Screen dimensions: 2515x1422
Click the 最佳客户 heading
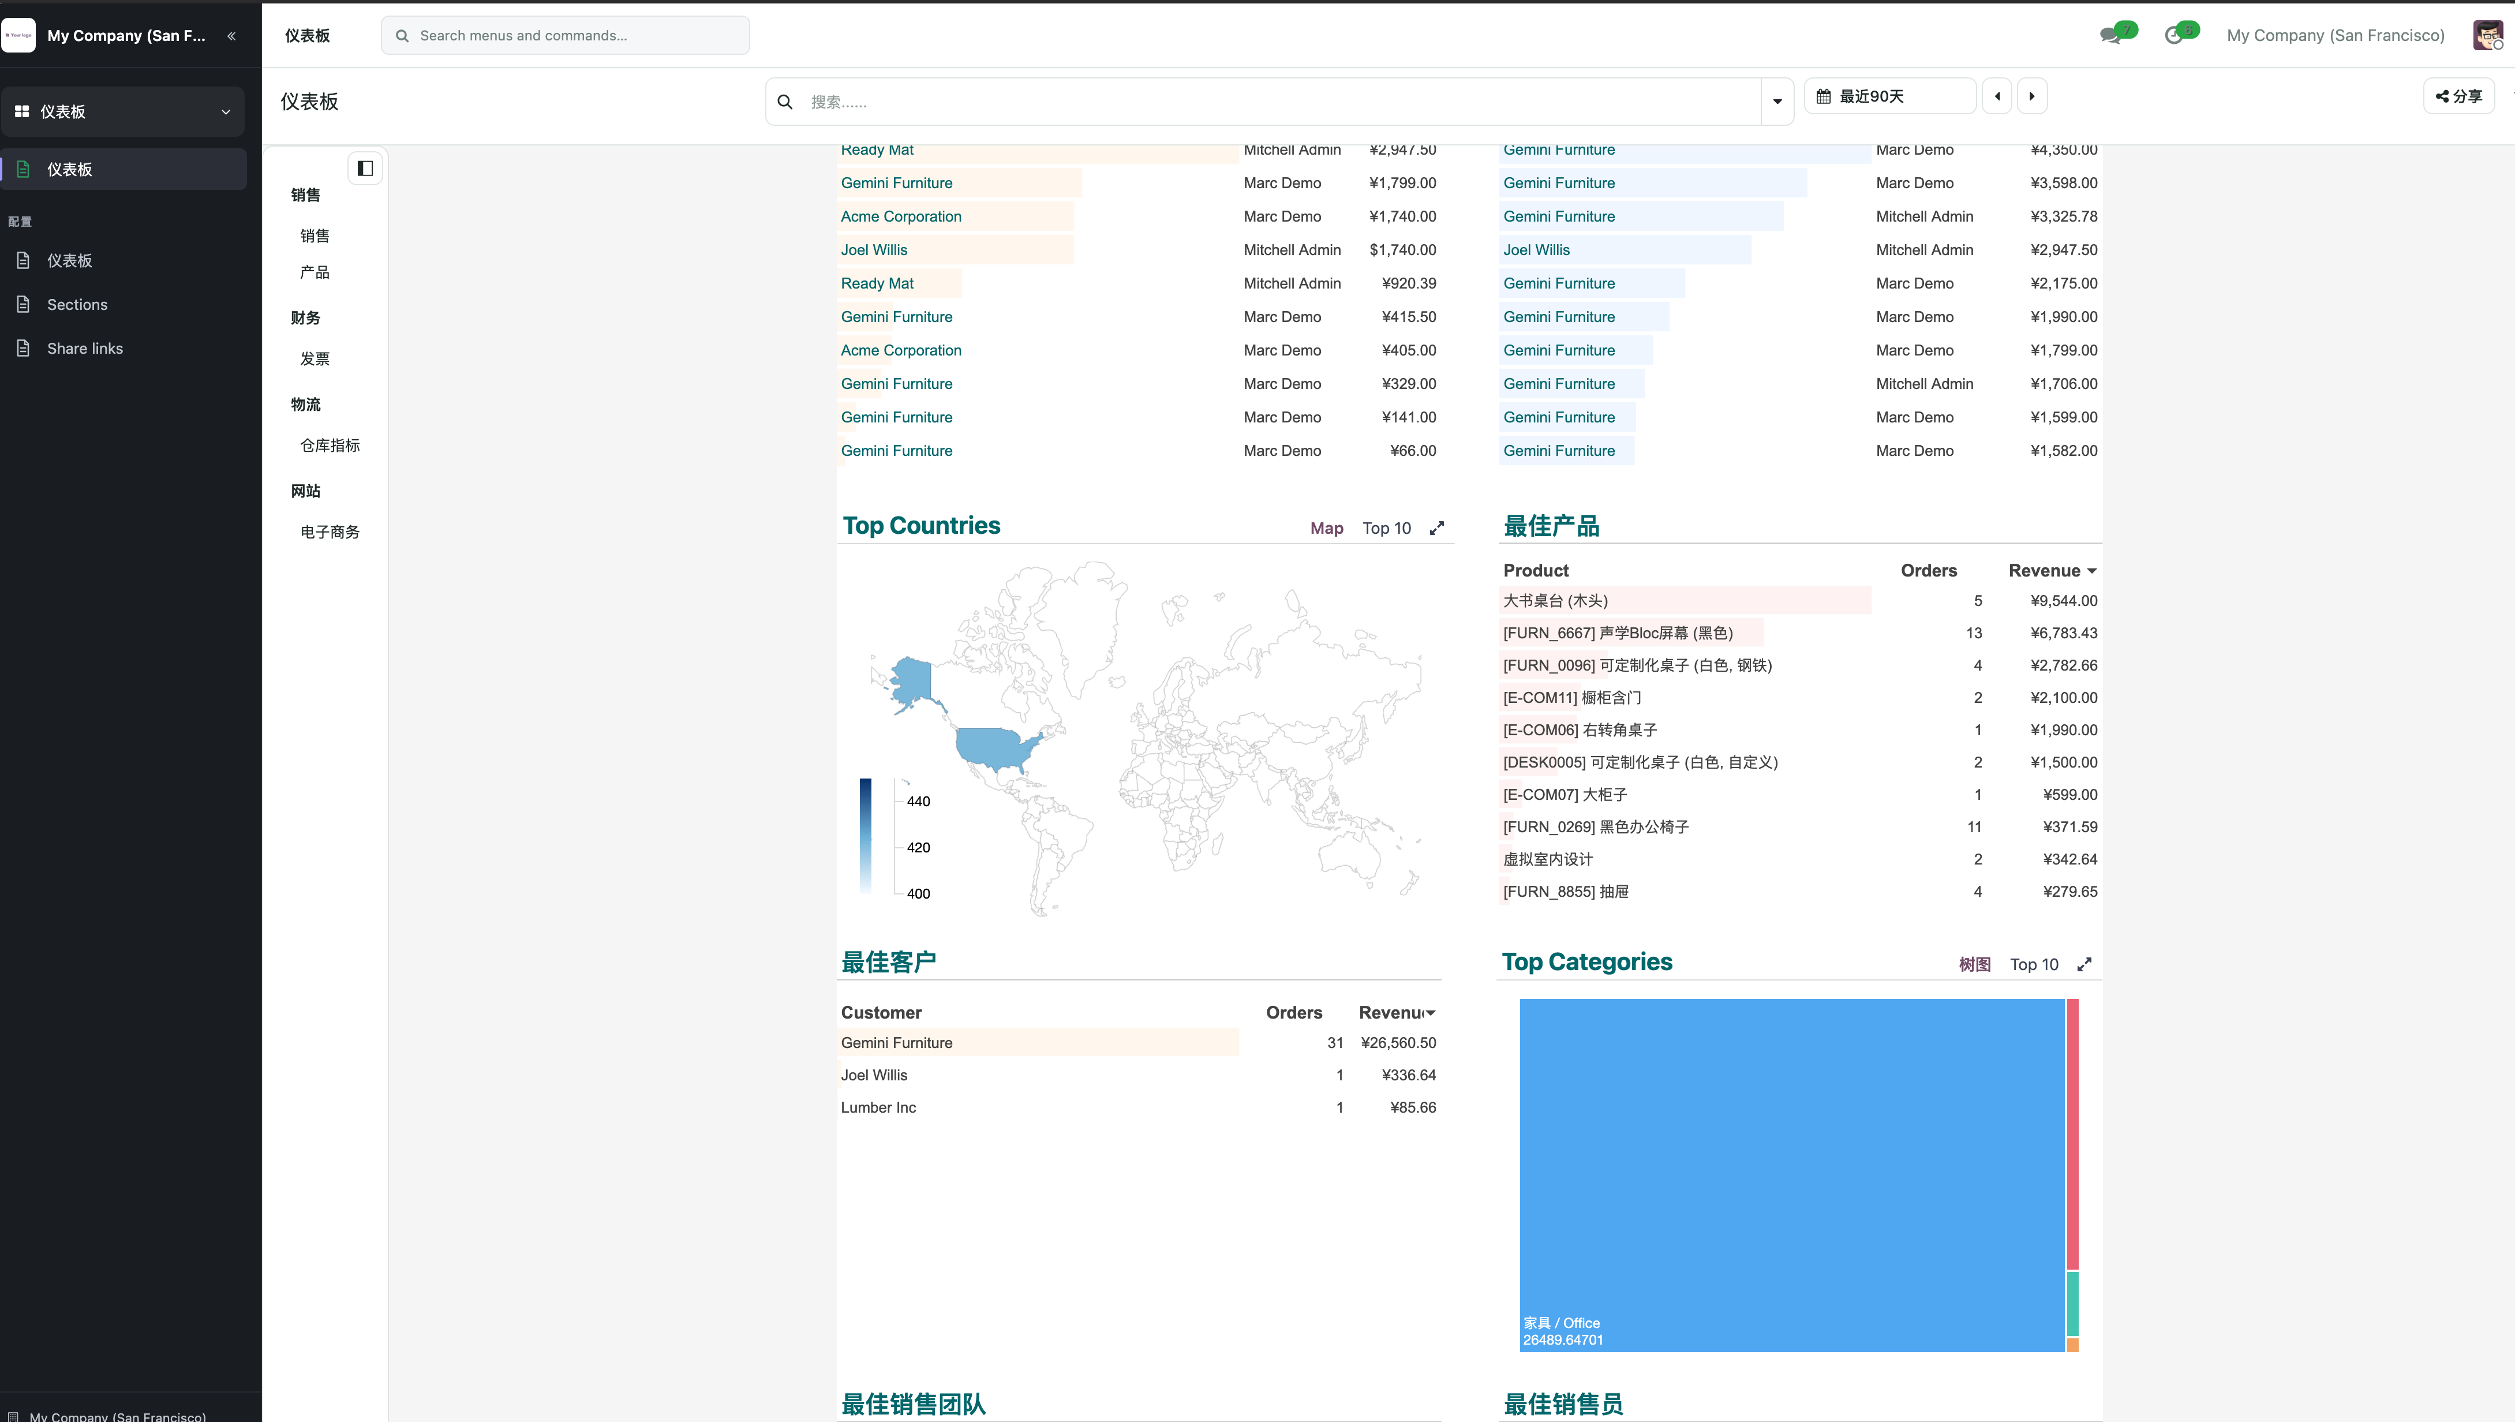pyautogui.click(x=889, y=962)
